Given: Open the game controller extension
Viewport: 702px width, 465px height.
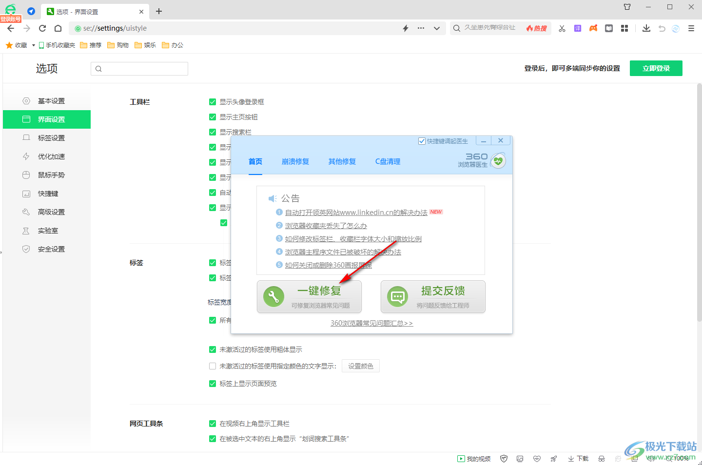Looking at the screenshot, I should click(x=593, y=28).
